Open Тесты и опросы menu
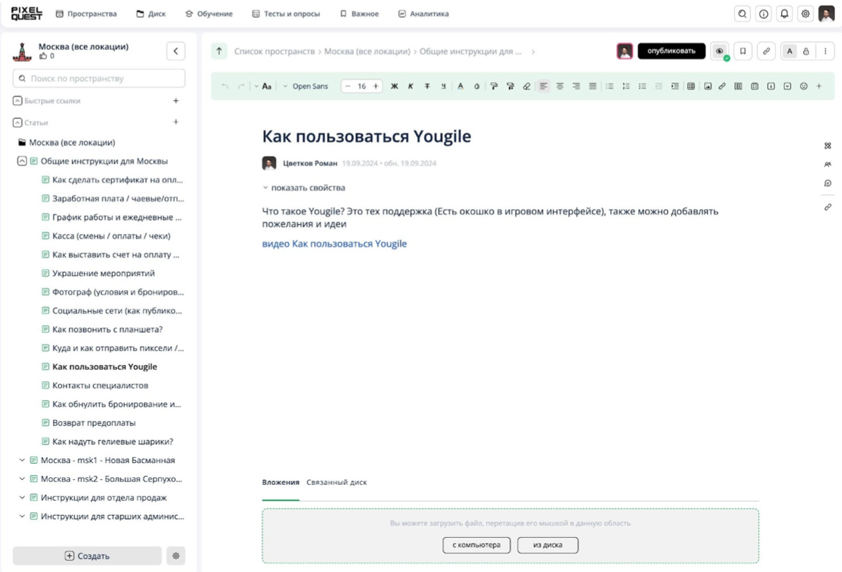842x572 pixels. pos(286,14)
